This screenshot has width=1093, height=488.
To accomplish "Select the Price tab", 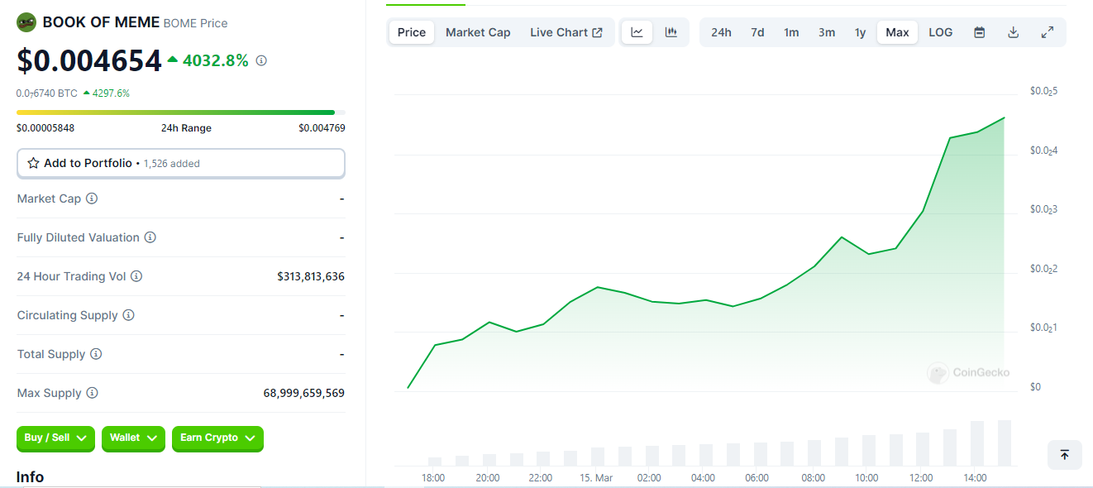I will pyautogui.click(x=412, y=32).
